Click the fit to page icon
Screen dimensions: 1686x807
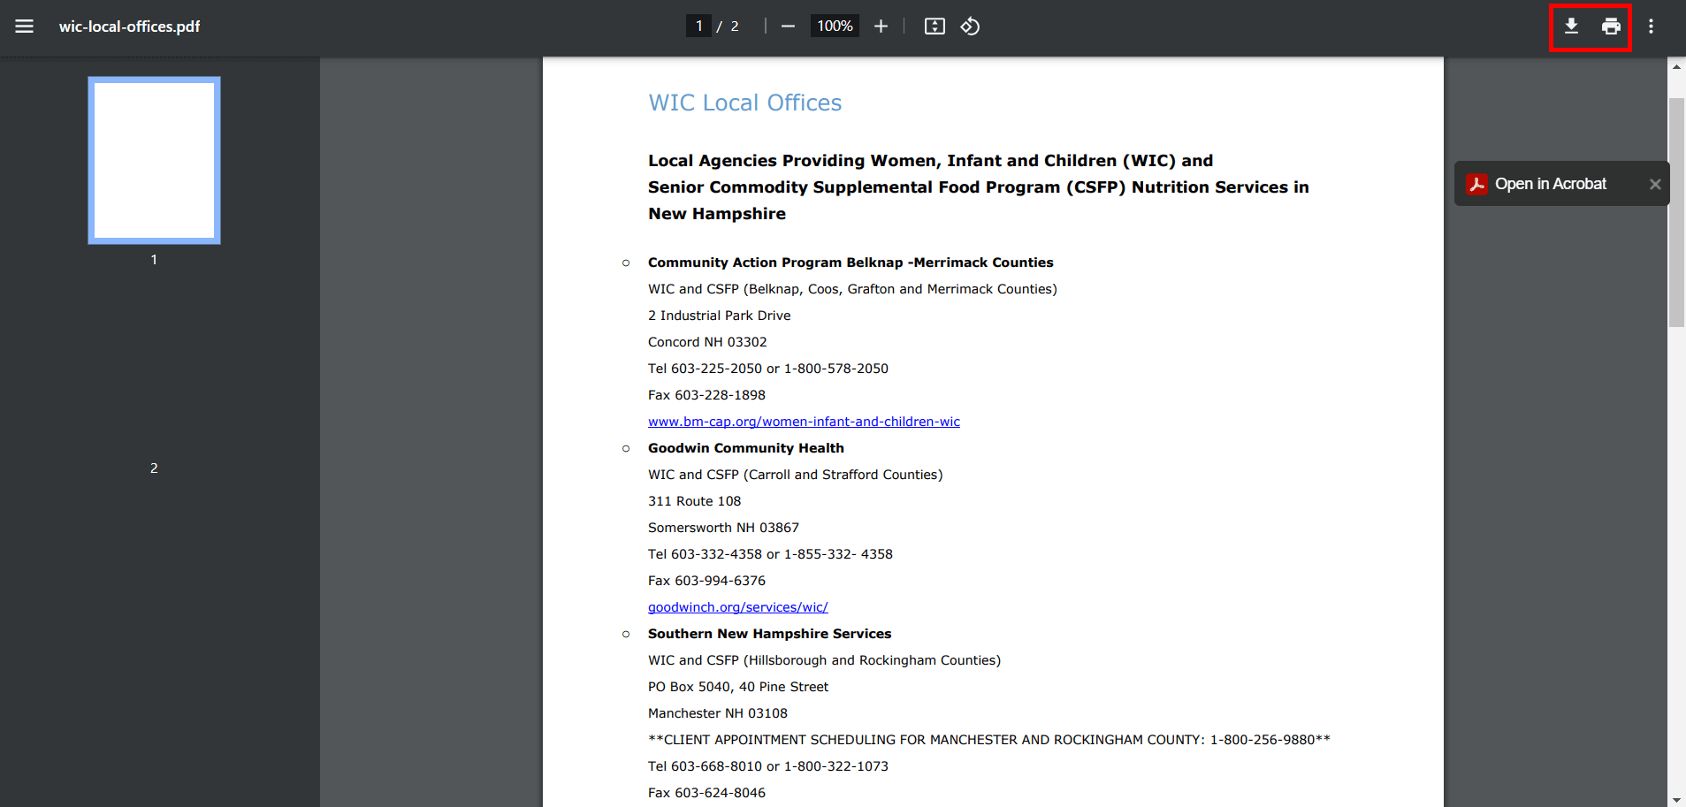tap(935, 27)
